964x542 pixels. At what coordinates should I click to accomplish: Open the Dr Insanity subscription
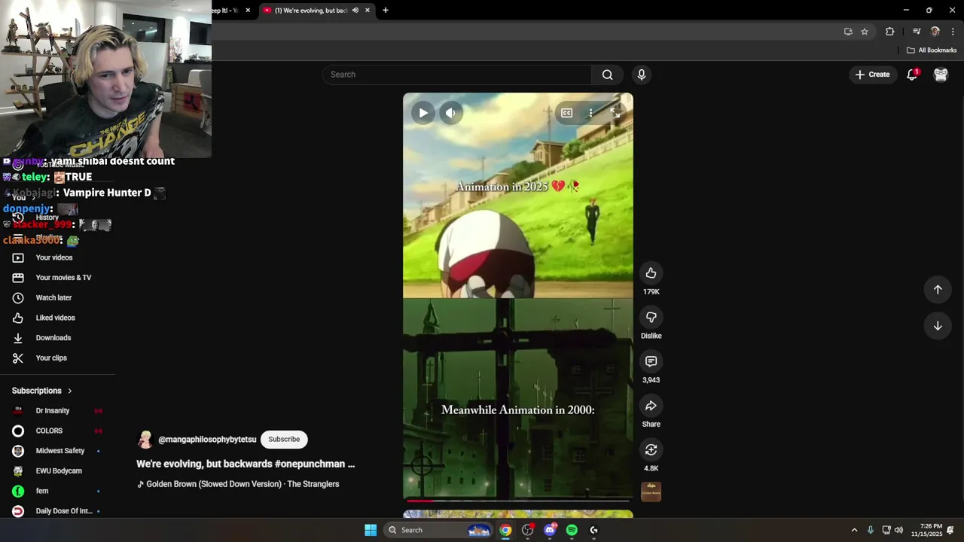[53, 411]
